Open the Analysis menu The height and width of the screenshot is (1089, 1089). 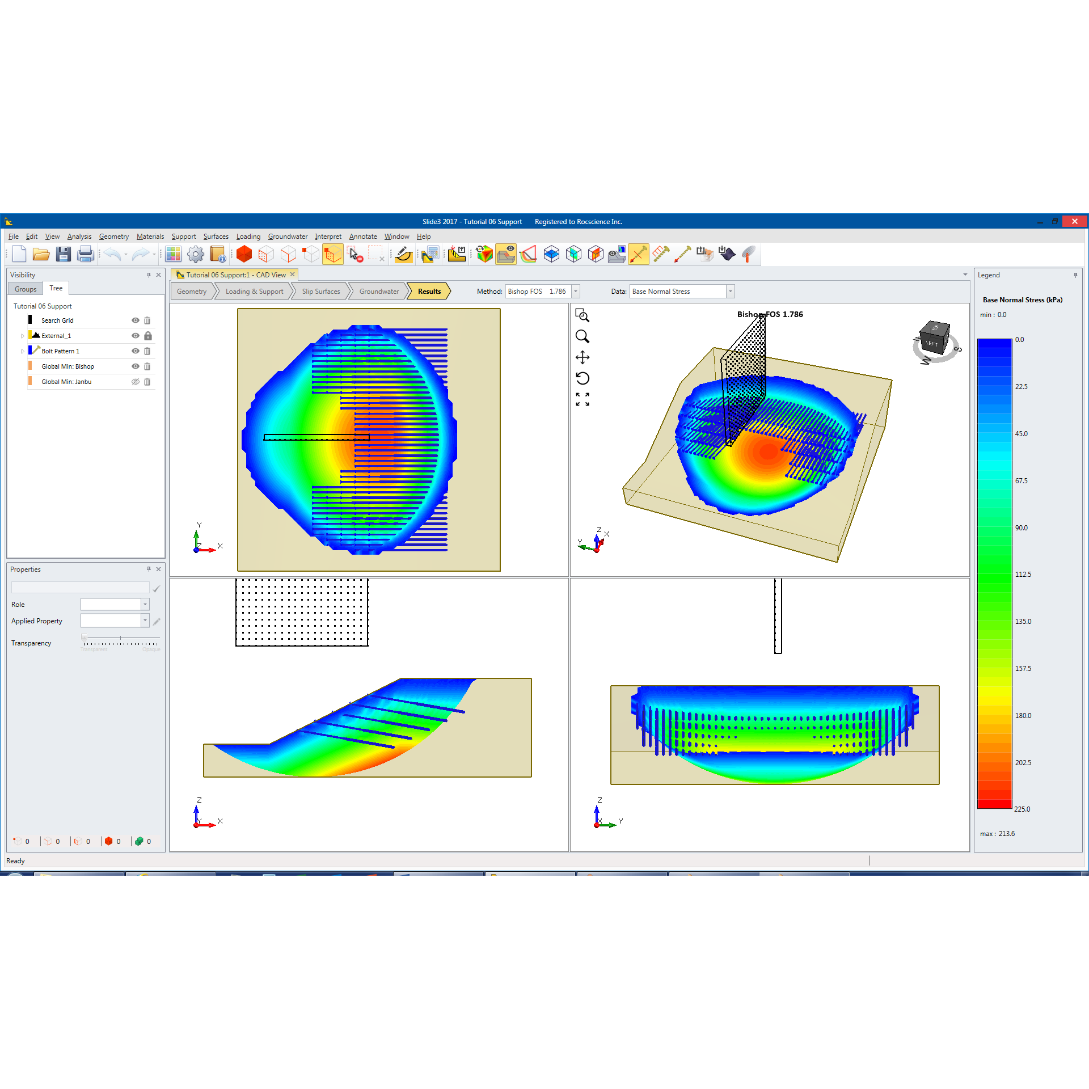pos(79,237)
